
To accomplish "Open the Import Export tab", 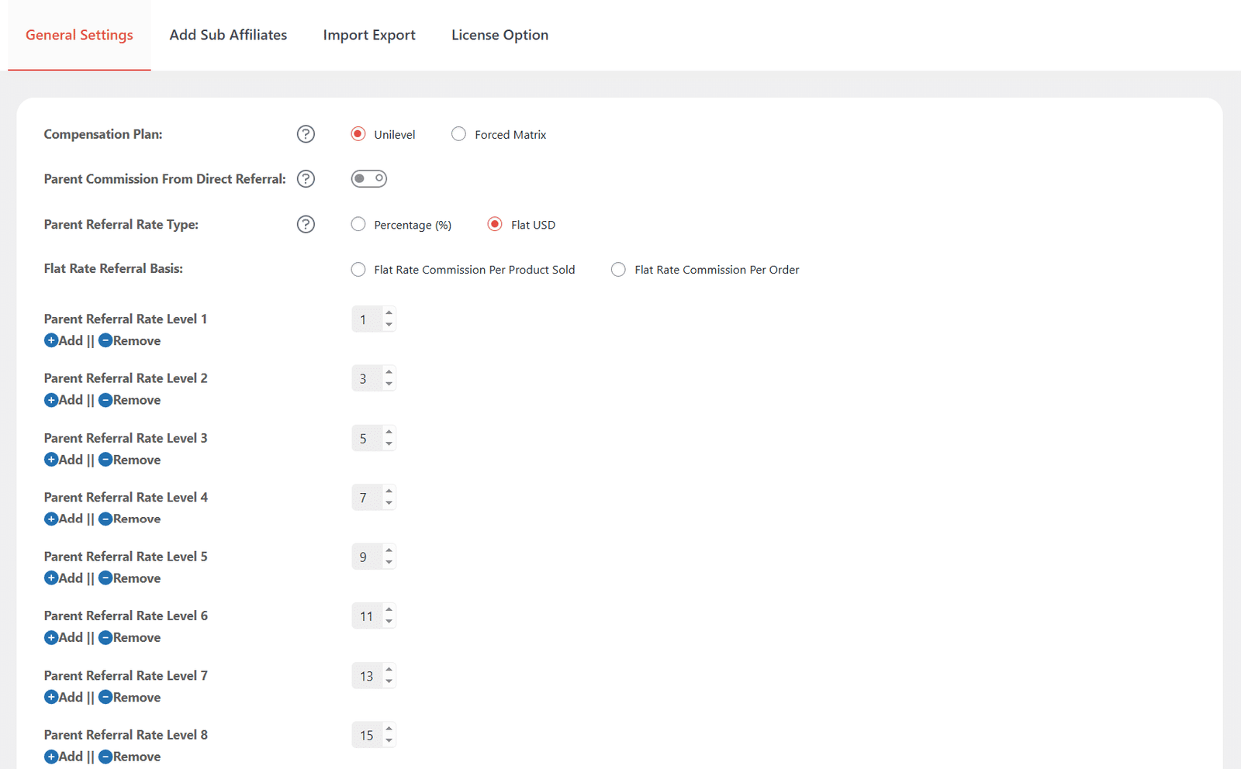I will (369, 35).
